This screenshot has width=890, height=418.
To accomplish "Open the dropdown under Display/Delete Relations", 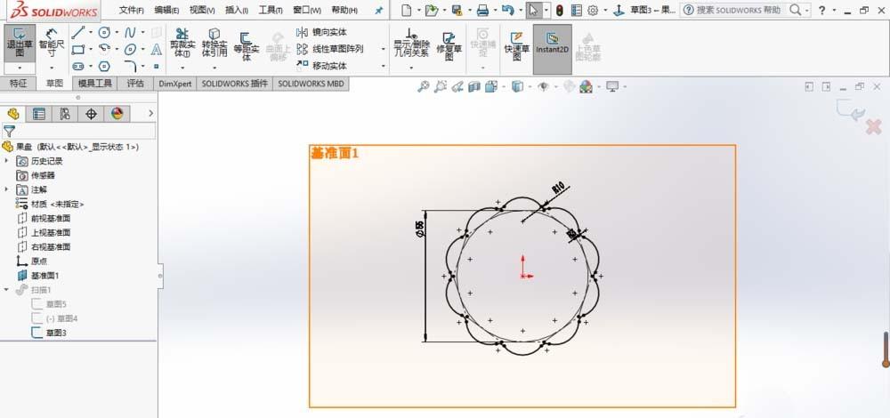I will coord(411,68).
